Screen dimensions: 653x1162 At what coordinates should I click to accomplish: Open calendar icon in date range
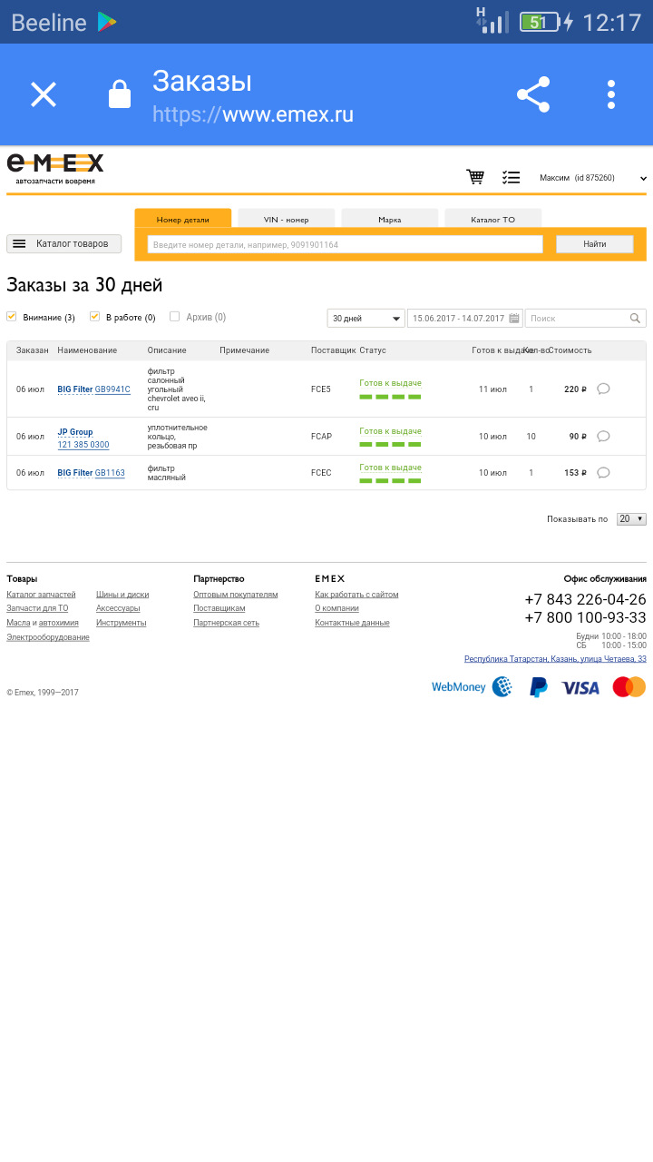coord(514,319)
